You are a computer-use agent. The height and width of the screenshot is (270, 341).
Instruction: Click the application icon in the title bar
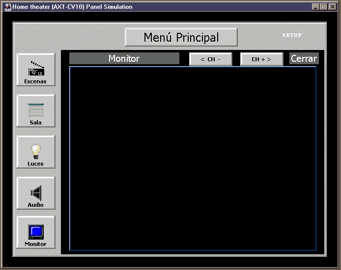point(7,7)
